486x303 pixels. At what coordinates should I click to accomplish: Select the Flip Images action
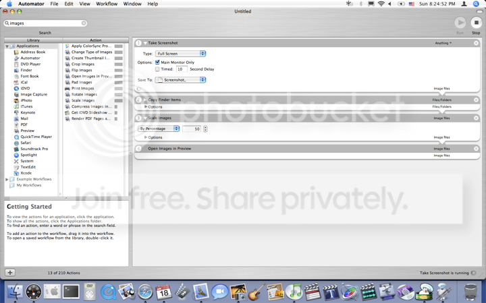tap(82, 70)
